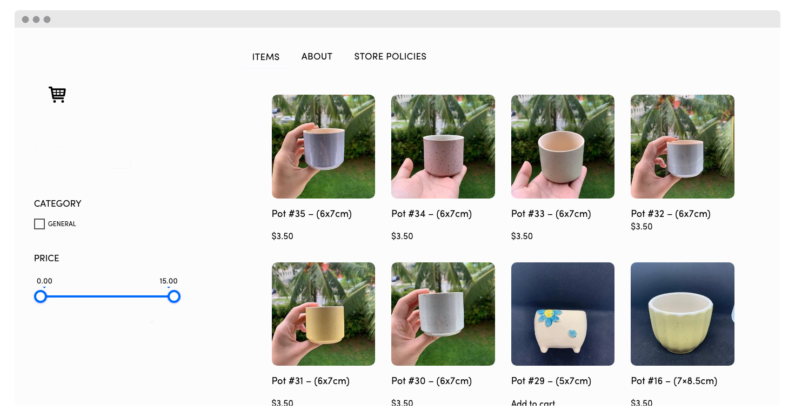Image resolution: width=795 pixels, height=416 pixels.
Task: Open the flower-decorated Pot #29 picture
Action: [x=563, y=314]
